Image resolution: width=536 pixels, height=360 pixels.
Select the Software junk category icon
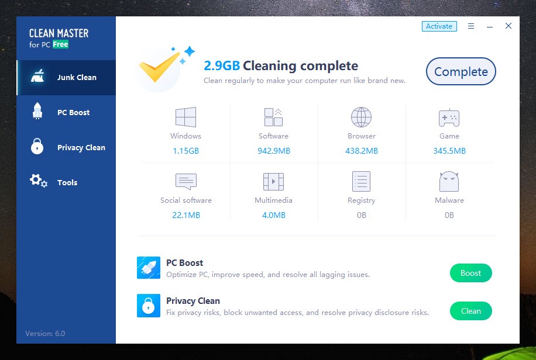point(273,117)
